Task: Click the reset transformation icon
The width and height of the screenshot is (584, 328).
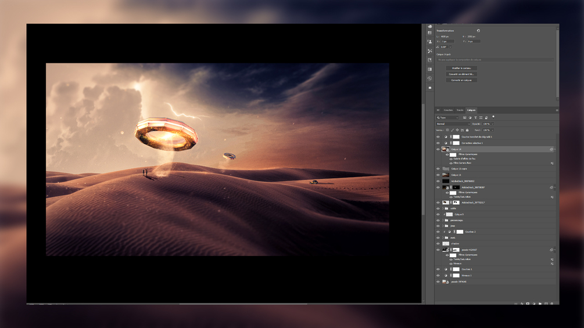Action: point(478,31)
